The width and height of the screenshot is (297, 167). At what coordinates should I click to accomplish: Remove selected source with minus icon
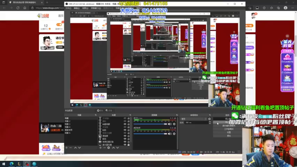click(x=104, y=148)
